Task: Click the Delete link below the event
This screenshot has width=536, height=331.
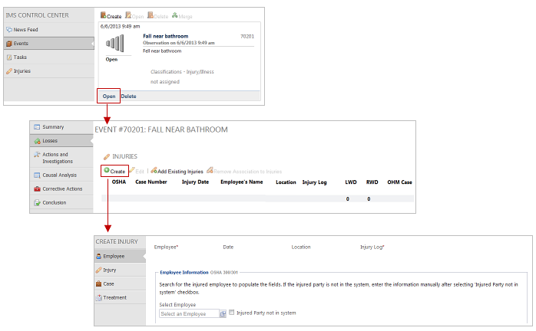Action: [128, 97]
